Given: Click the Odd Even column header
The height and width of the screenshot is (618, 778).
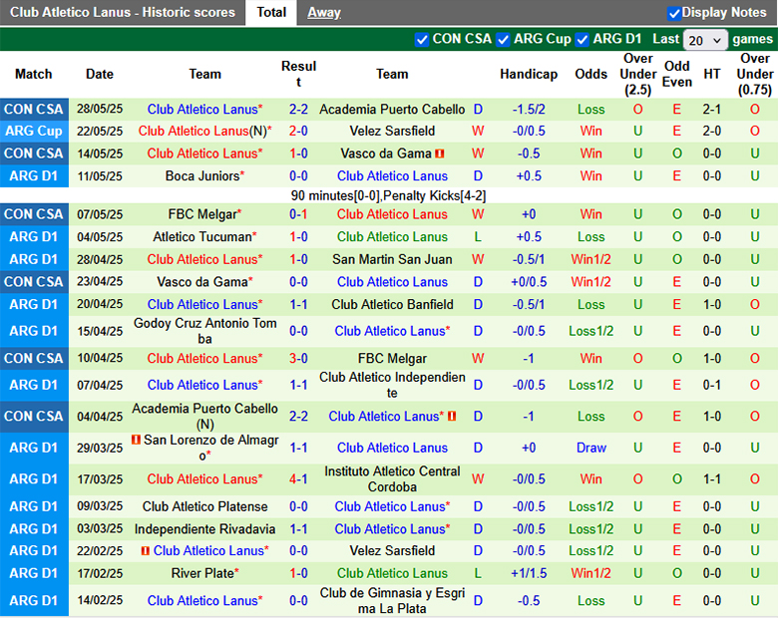Looking at the screenshot, I should pos(677,74).
